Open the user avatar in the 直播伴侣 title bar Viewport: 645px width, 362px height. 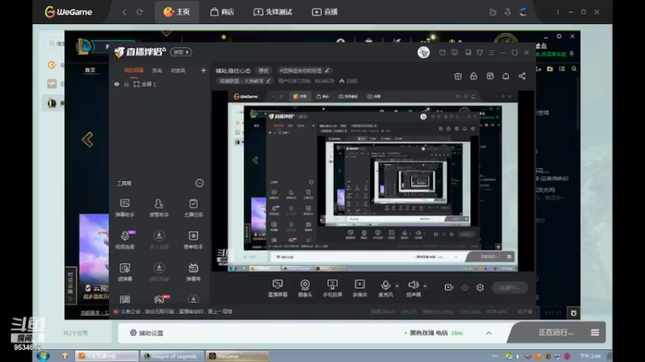(423, 52)
